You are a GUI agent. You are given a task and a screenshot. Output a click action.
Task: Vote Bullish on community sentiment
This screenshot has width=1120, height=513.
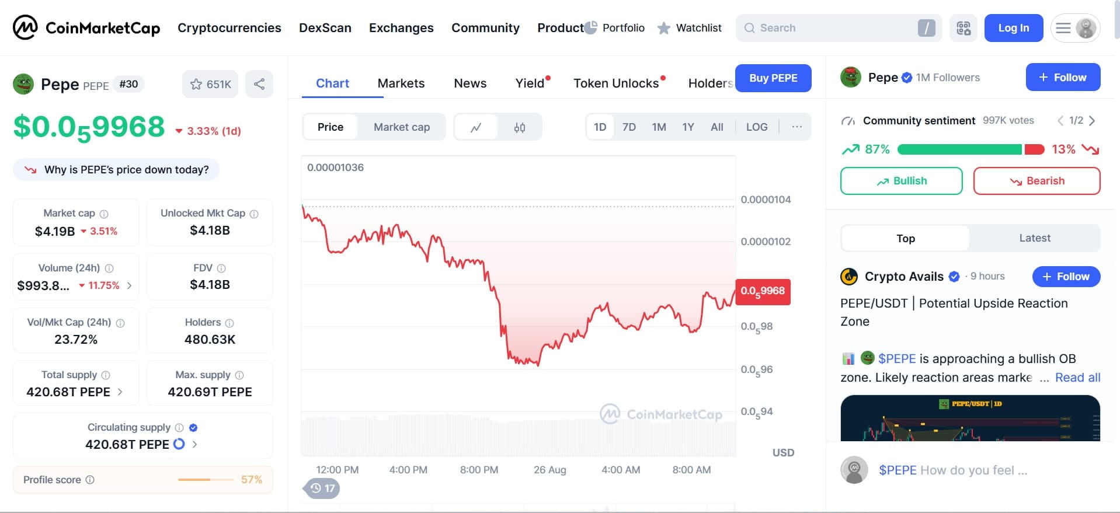[x=902, y=181]
